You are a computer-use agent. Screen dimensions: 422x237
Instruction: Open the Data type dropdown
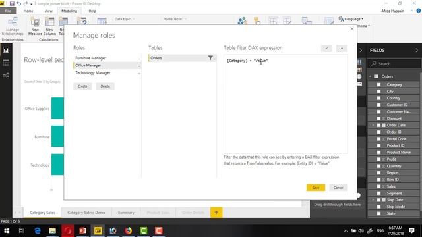(125, 19)
